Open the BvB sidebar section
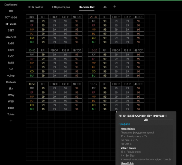Screen dimensions: 182x165 (x=11, y=69)
